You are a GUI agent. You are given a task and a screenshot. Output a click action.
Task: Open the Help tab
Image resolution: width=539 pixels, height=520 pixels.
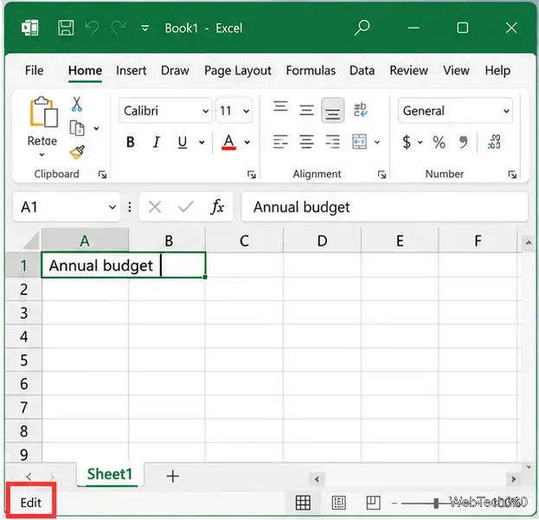pyautogui.click(x=497, y=71)
